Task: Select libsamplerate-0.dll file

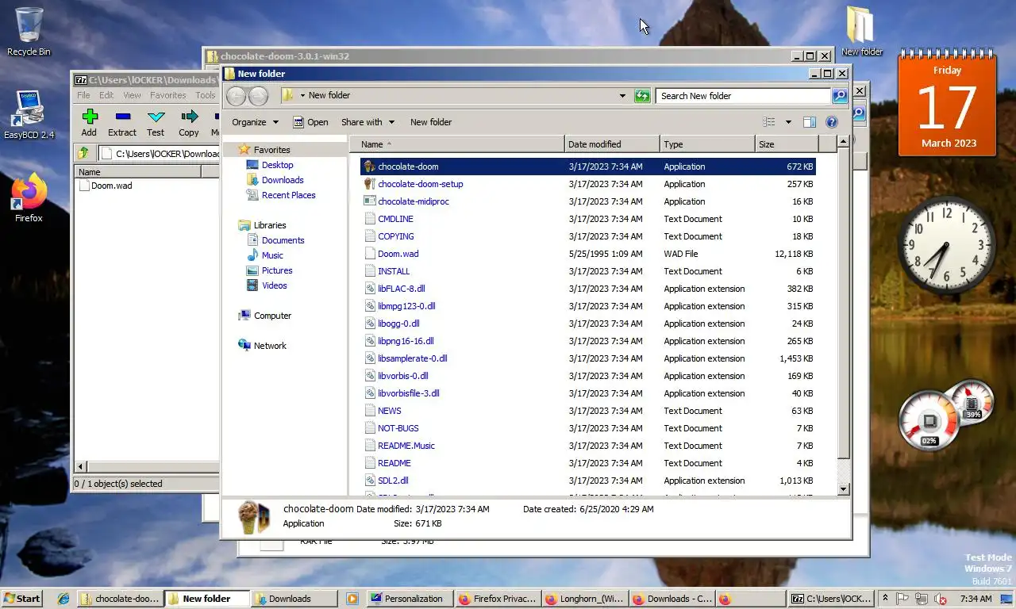Action: pyautogui.click(x=587, y=358)
